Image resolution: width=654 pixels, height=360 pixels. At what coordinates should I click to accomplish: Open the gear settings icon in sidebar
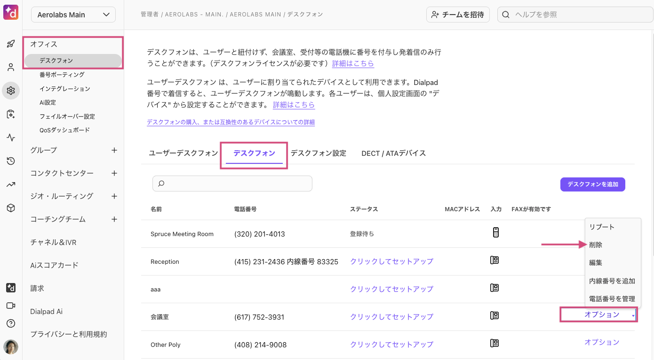point(11,91)
